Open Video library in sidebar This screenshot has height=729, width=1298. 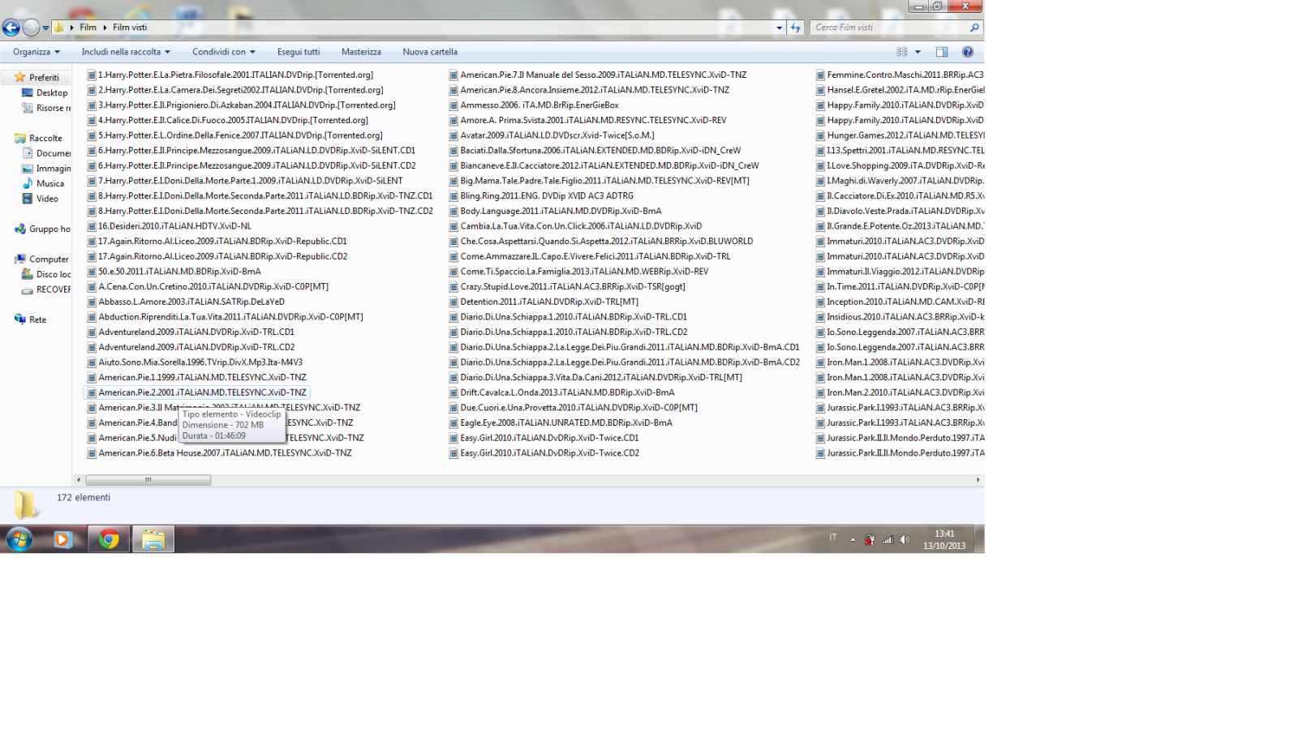coord(47,199)
